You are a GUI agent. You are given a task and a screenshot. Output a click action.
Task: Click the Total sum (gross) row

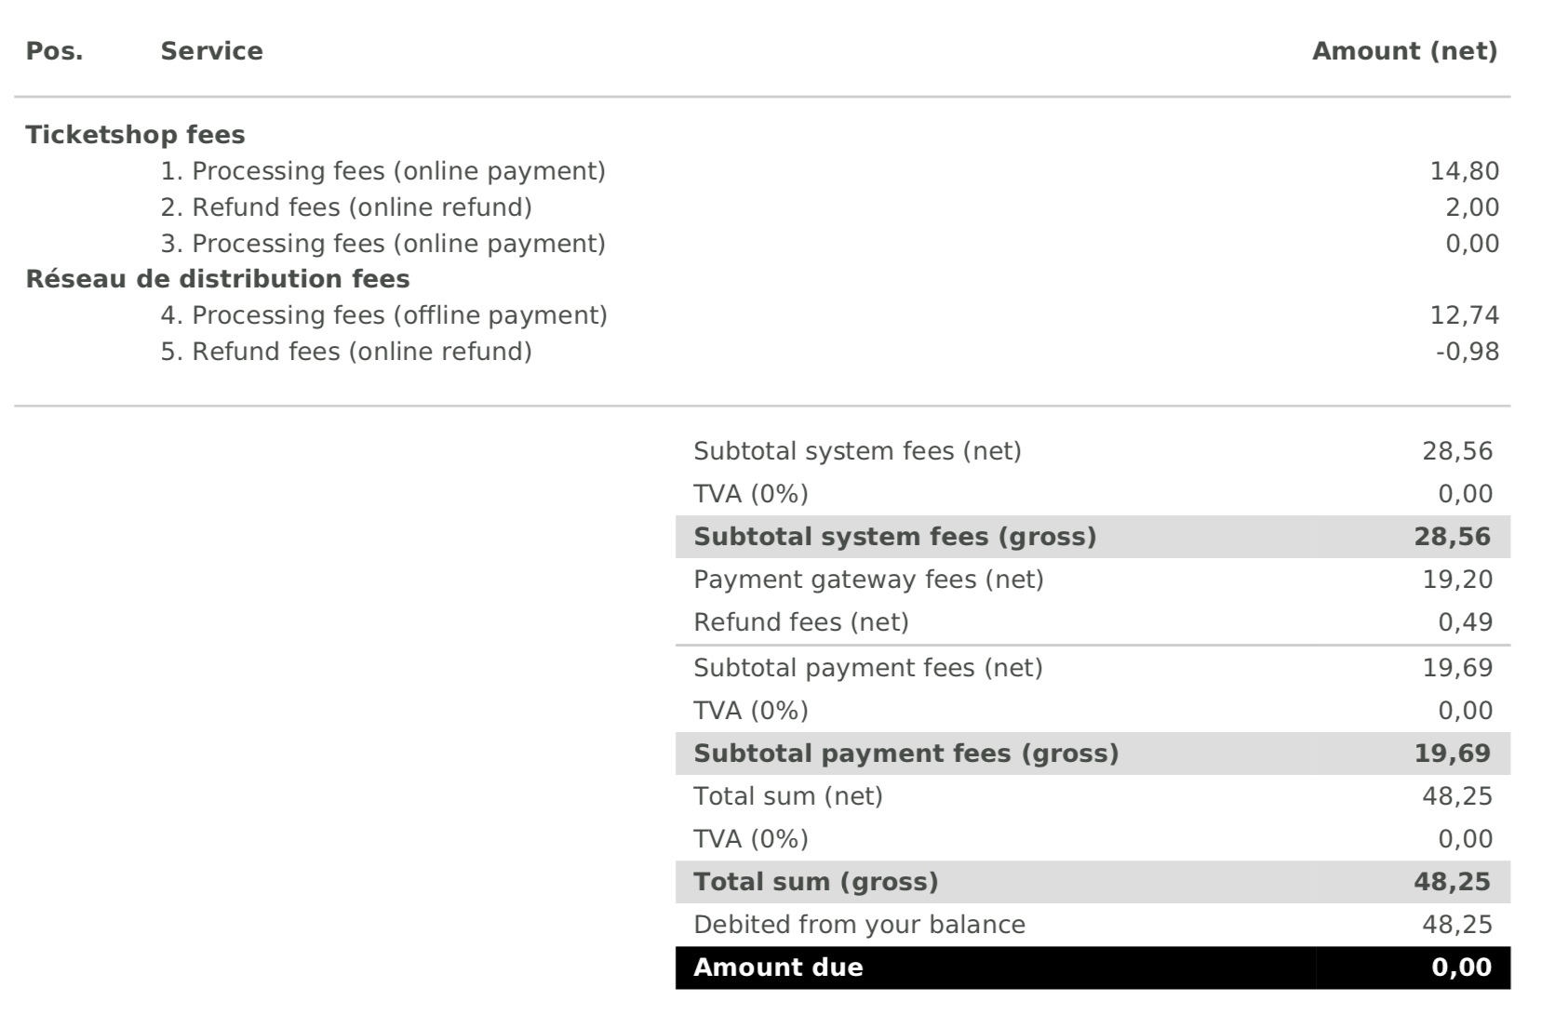(x=1092, y=882)
